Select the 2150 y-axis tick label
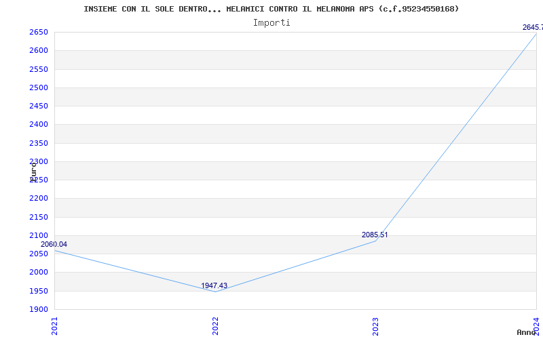The width and height of the screenshot is (543, 339). tap(39, 217)
